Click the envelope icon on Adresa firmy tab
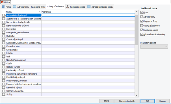171x104 pixels. click(x=15, y=7)
